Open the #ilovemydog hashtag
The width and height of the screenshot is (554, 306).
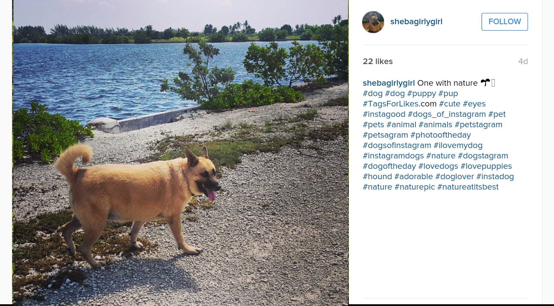[458, 145]
